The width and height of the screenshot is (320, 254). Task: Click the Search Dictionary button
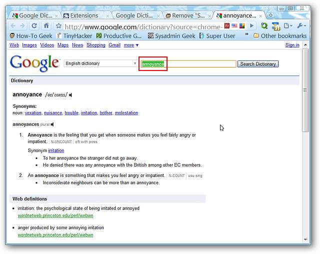point(258,64)
